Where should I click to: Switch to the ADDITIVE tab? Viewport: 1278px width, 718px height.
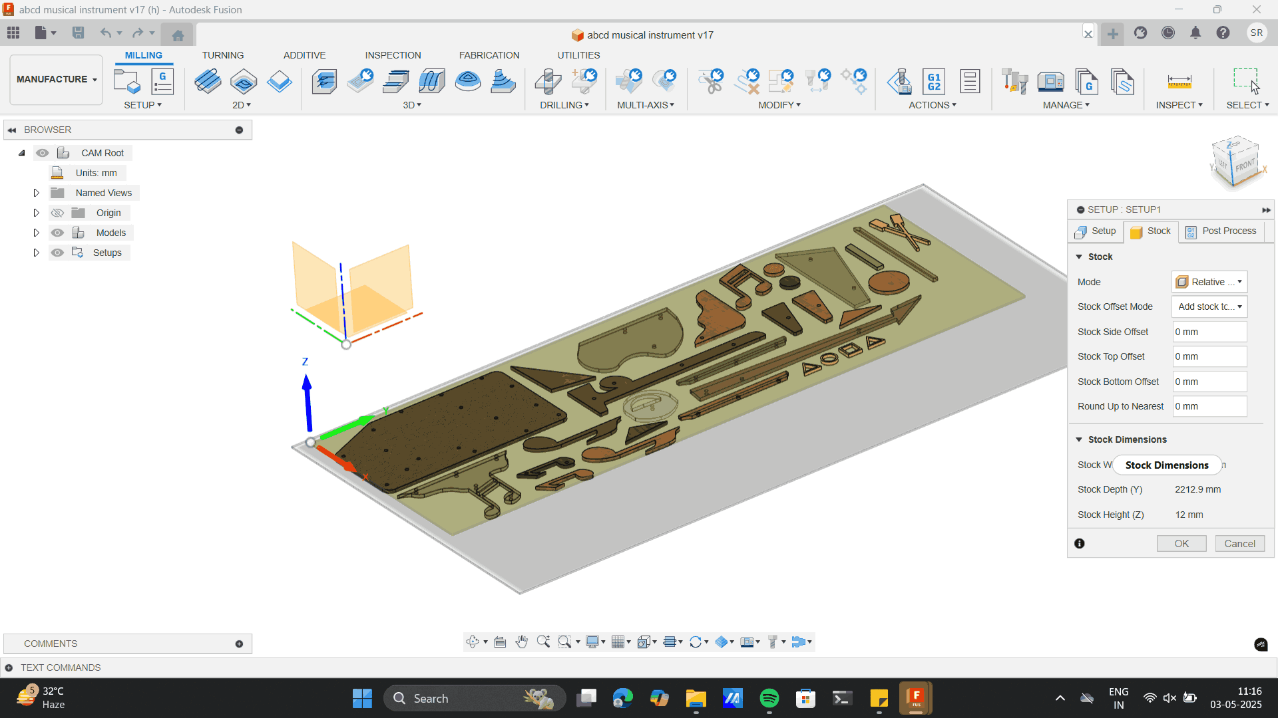click(304, 55)
